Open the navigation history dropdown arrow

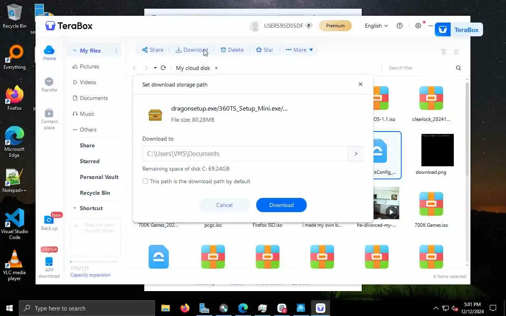155,68
